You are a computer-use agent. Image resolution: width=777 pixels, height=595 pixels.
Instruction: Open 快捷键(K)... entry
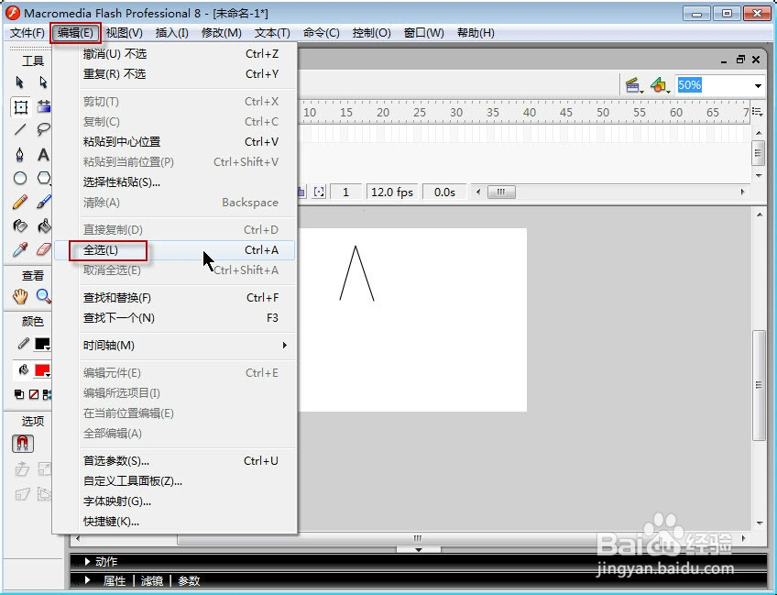(174, 522)
